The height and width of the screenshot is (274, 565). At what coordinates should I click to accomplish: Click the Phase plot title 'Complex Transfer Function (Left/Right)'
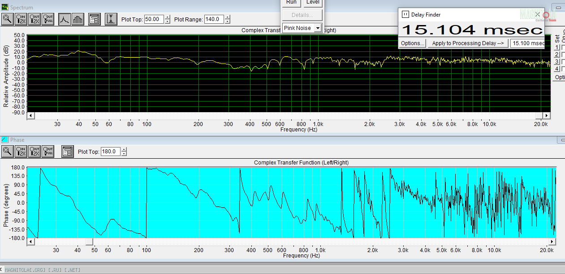301,163
